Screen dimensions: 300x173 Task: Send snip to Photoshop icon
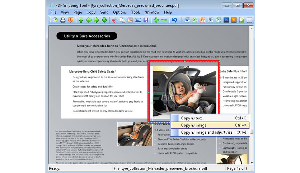coord(226,20)
